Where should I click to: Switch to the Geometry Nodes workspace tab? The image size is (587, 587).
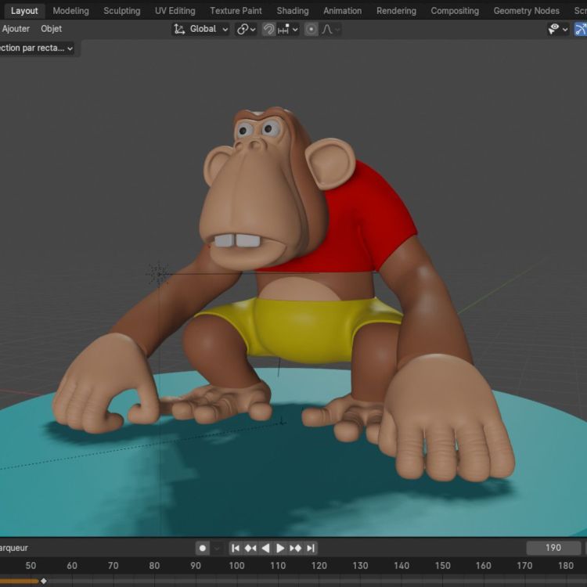tap(526, 11)
